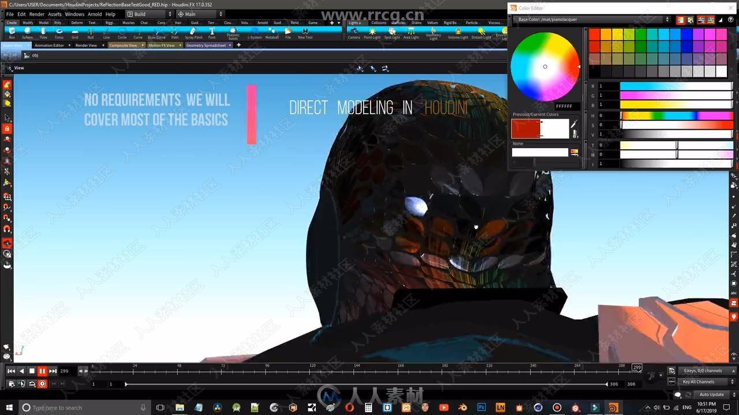The image size is (739, 415).
Task: Click the red R channel slider
Action: 676,86
